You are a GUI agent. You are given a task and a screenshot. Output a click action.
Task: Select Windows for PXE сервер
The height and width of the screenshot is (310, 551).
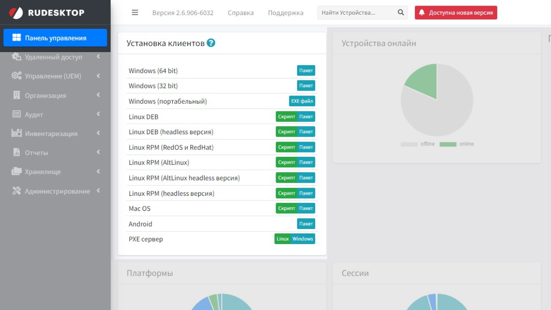[303, 239]
